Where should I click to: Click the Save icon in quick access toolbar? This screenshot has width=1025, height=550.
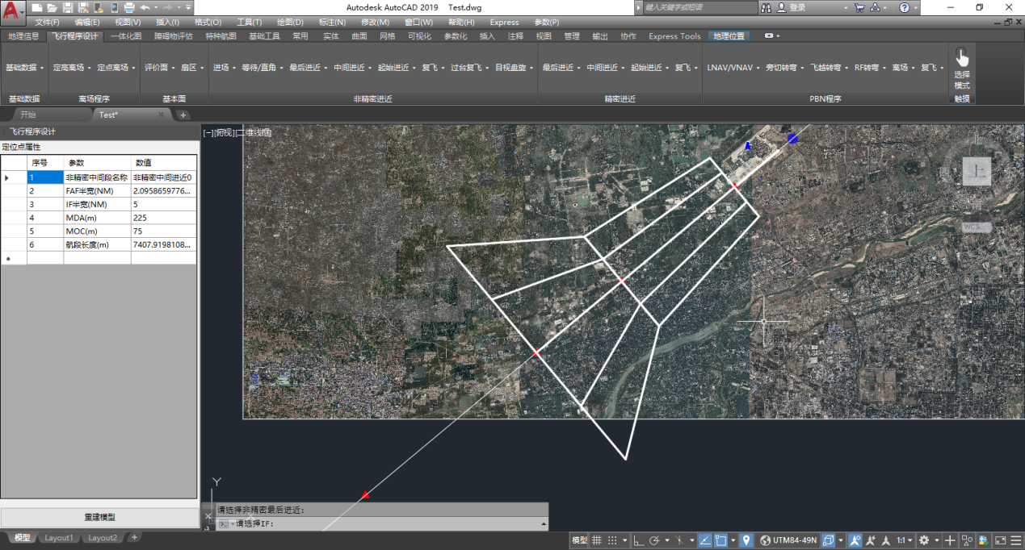coord(68,7)
